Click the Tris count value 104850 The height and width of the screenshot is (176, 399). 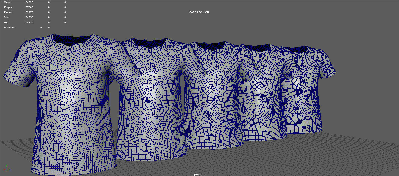click(29, 17)
